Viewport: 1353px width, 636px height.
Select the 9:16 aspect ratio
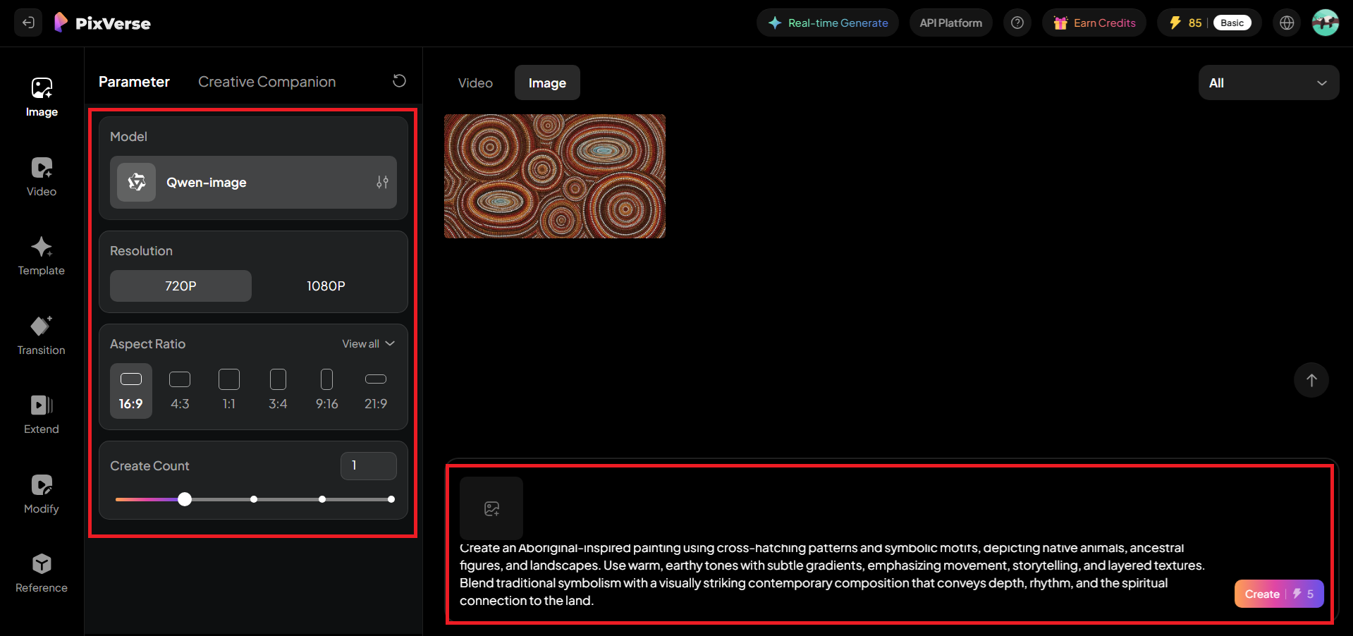pos(326,391)
